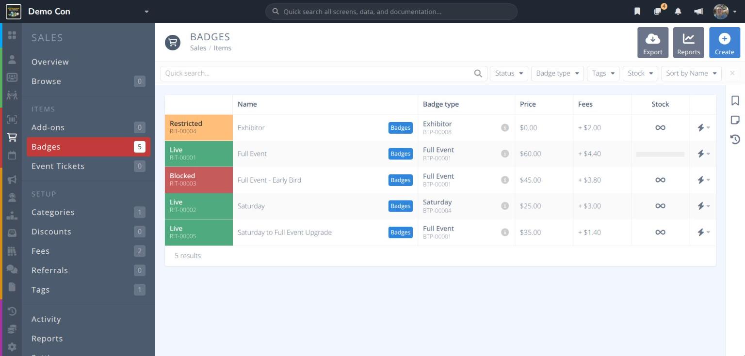Click the Badges tag on Saturday row
Screen dimensions: 745x356
pyautogui.click(x=401, y=206)
